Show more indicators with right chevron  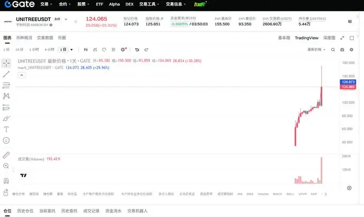point(325,194)
